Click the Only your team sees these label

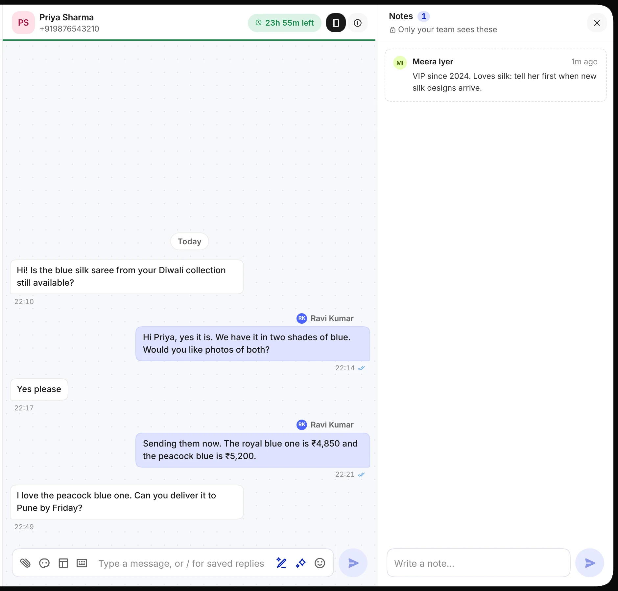pyautogui.click(x=447, y=30)
